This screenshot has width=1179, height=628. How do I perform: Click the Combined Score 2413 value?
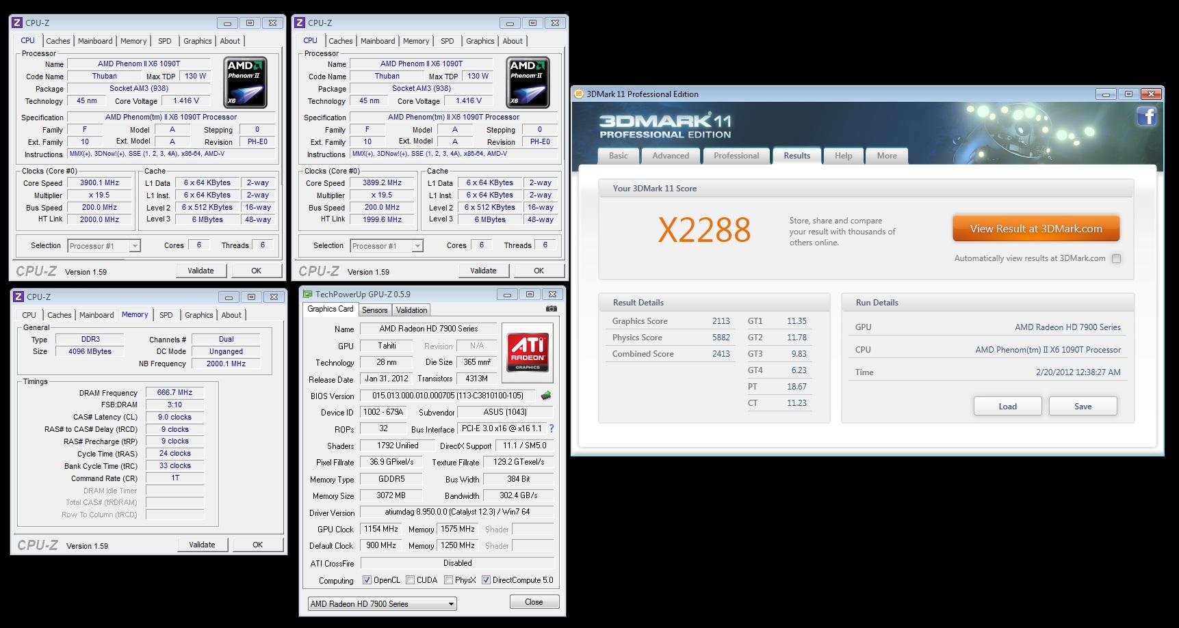point(721,354)
